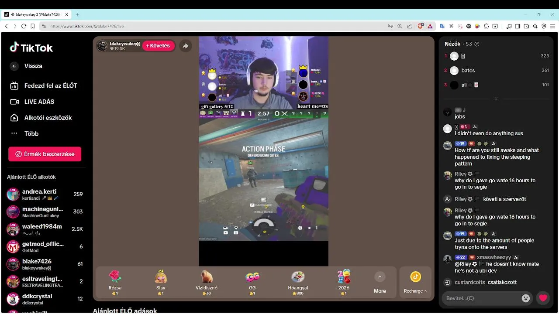Click the share page icon in address bar
The width and height of the screenshot is (559, 314).
pos(409,26)
